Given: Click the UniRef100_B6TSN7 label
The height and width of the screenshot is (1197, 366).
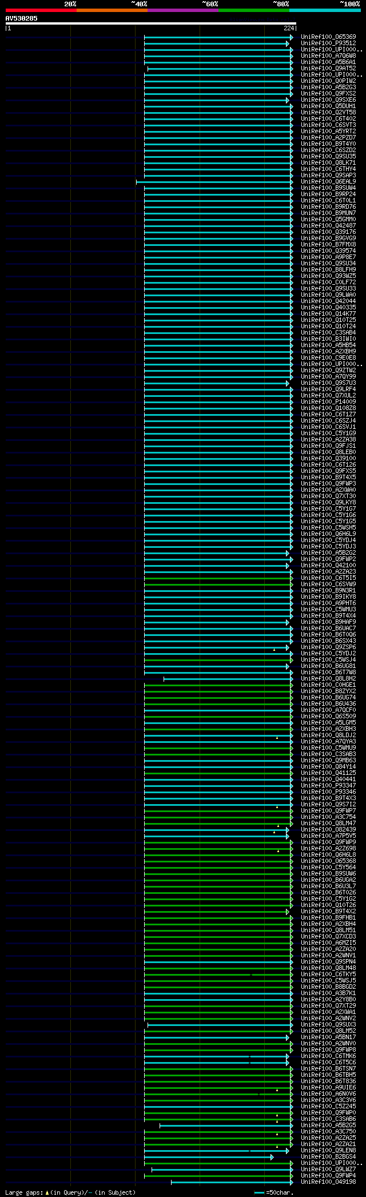Looking at the screenshot, I should pyautogui.click(x=328, y=1069).
